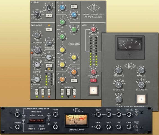Toggle the channel strip IN power button
Image resolution: width=159 pixels, height=135 pixels.
coord(93,90)
